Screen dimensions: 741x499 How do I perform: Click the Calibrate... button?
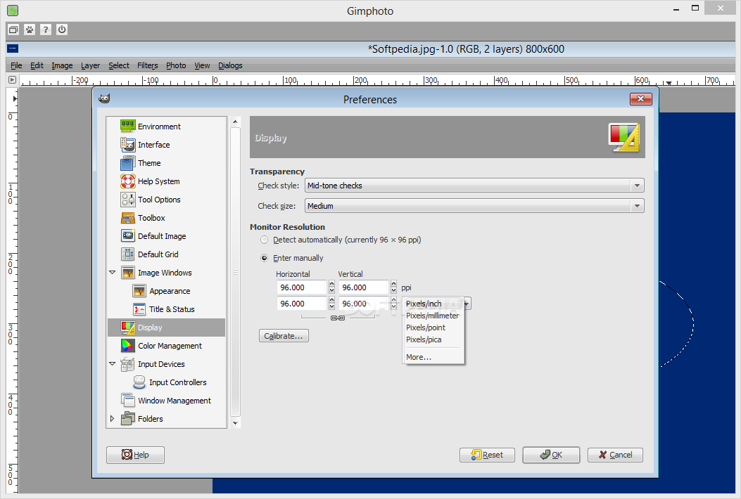coord(284,336)
